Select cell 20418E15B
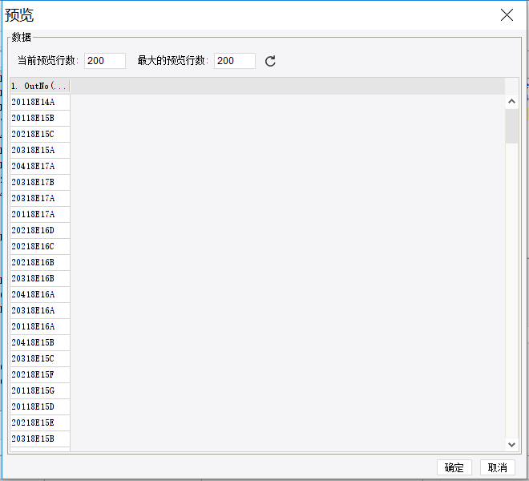The width and height of the screenshot is (529, 481). [x=40, y=342]
